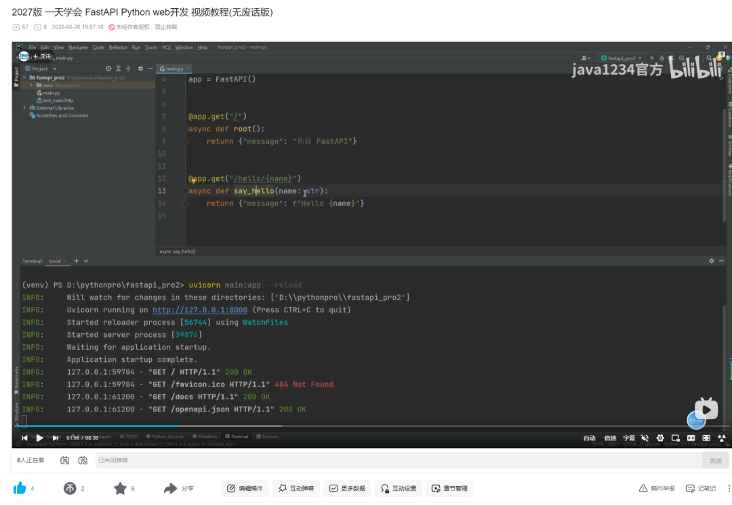Click Collapse All icon in Project panel

tap(128, 68)
